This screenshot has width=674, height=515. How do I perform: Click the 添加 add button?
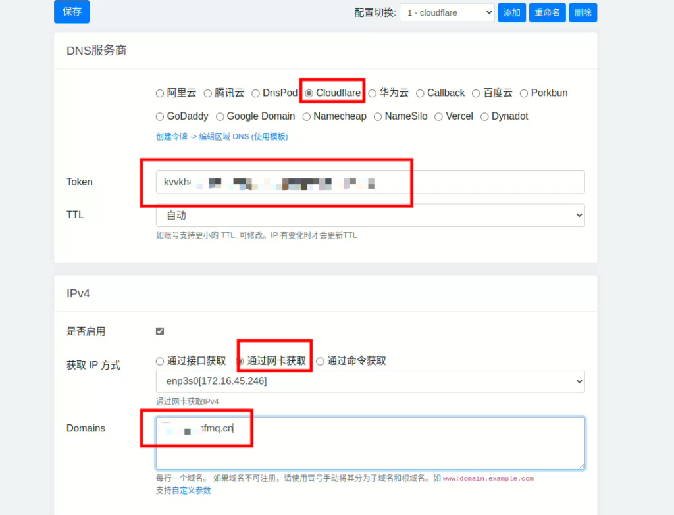pyautogui.click(x=511, y=12)
